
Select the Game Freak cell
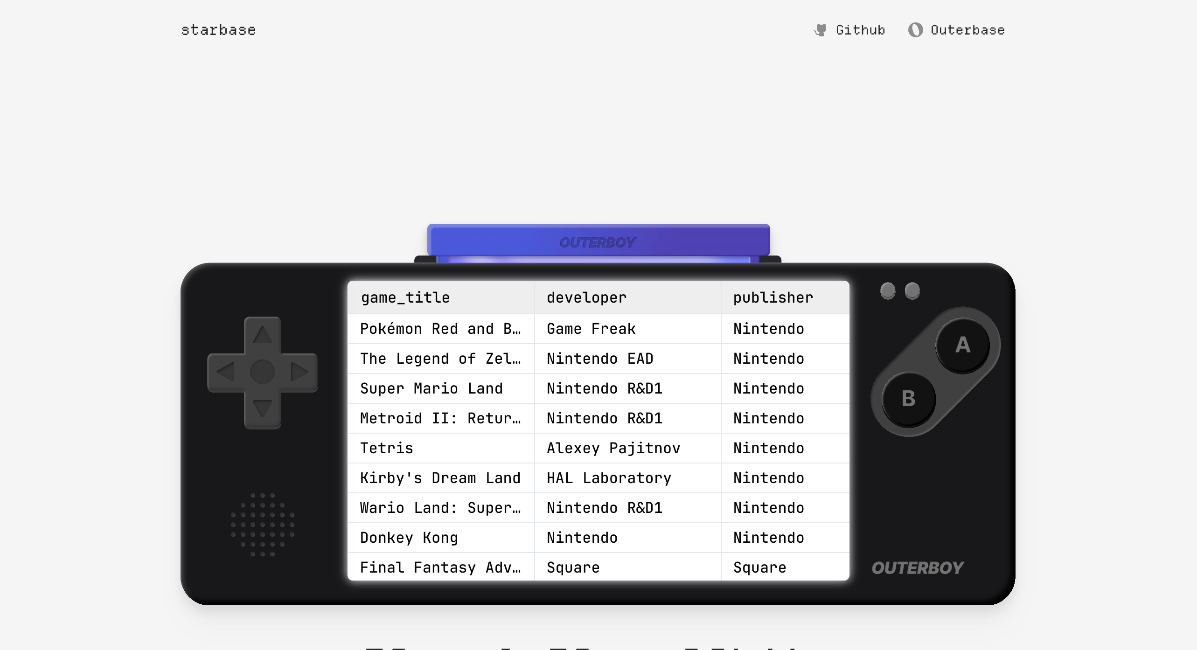click(x=627, y=329)
